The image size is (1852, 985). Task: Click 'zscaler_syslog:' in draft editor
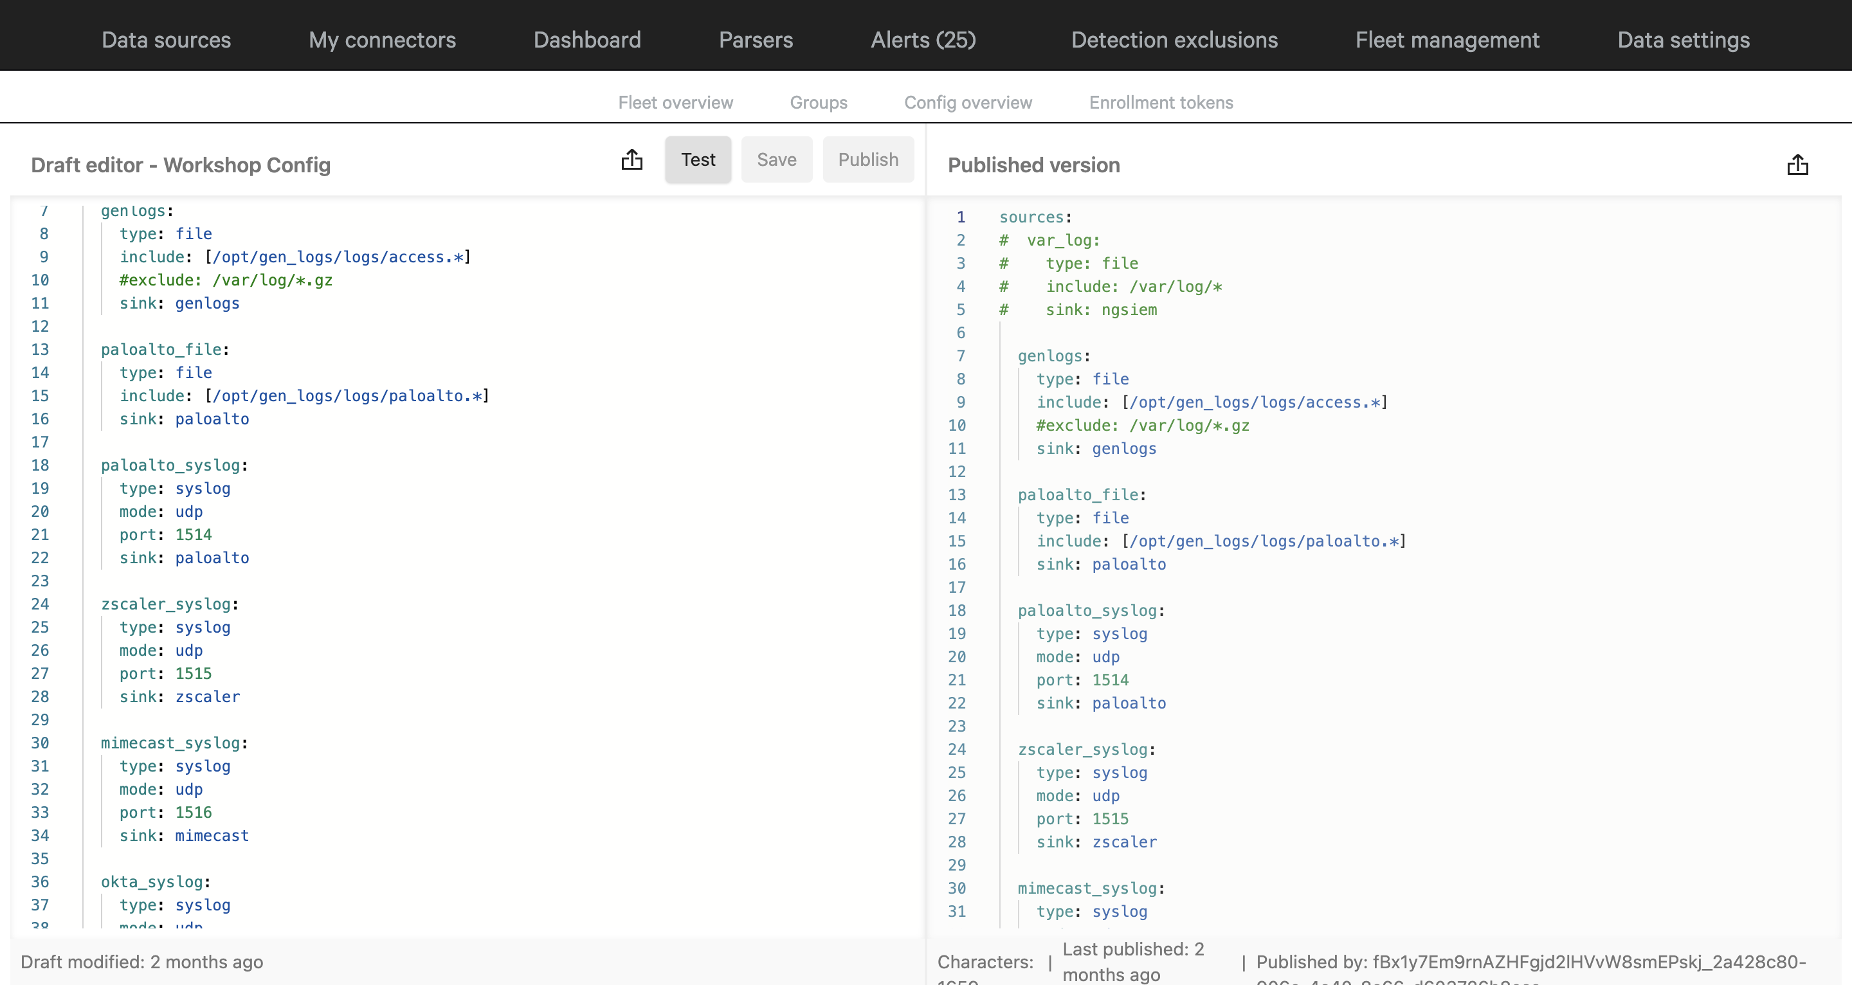[170, 604]
